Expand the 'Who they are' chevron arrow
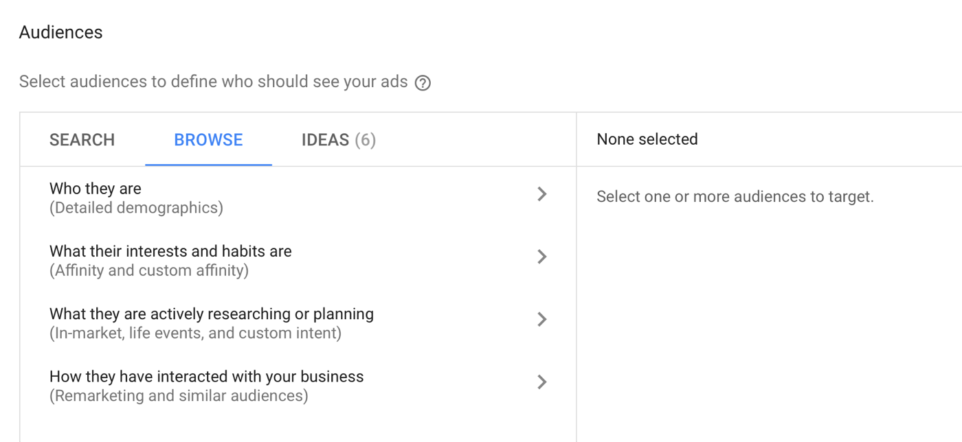The image size is (962, 442). (x=542, y=194)
